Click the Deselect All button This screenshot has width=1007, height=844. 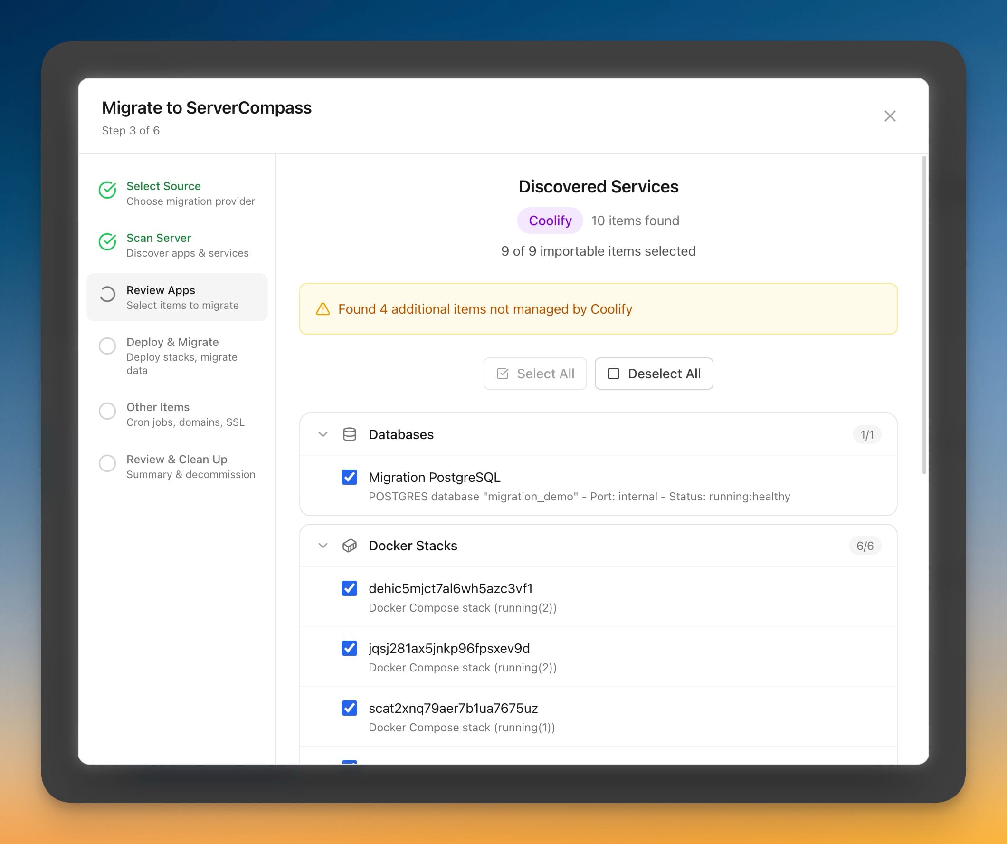(x=654, y=374)
